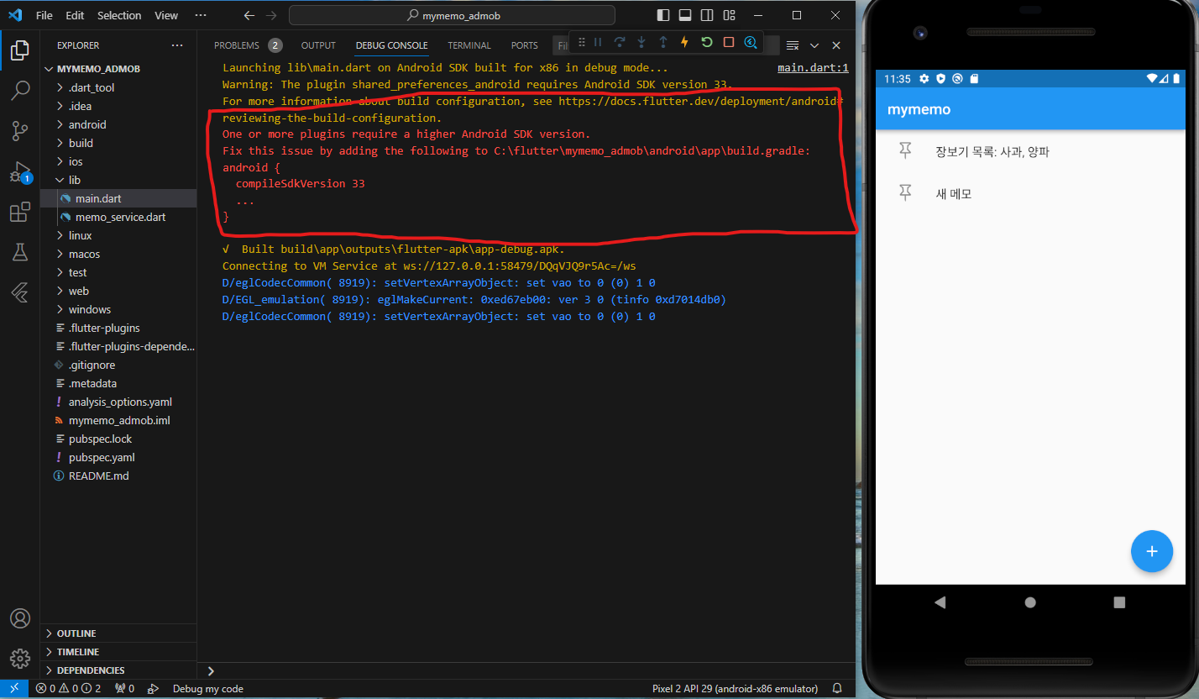The height and width of the screenshot is (699, 1199).
Task: Open the Run and Debug view
Action: 19,171
